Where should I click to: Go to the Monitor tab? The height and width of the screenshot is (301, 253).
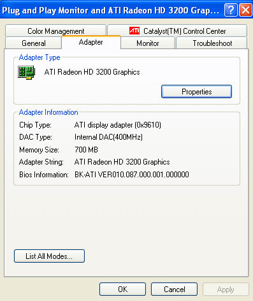tap(148, 43)
